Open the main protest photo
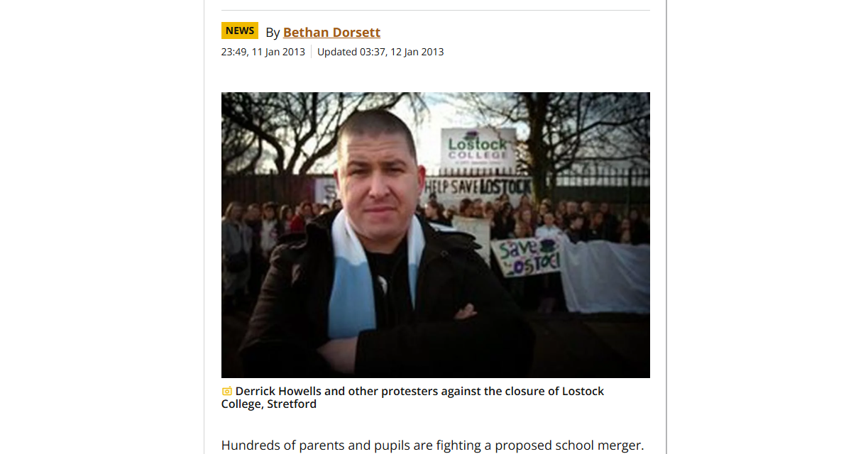 (436, 235)
